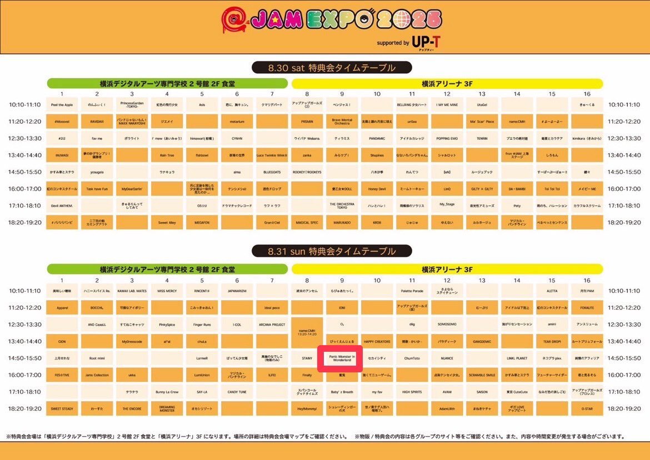Viewport: 650px width, 460px height.
Task: Select the fishbowl slot
Action: coord(202,155)
